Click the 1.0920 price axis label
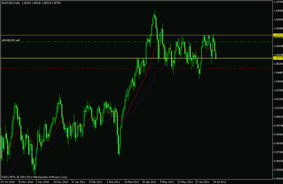 click(x=278, y=19)
